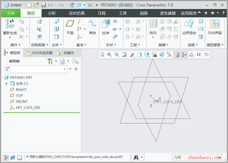Toggle Pause Simulation button
Viewport: 228px width, 163px height.
(199, 55)
